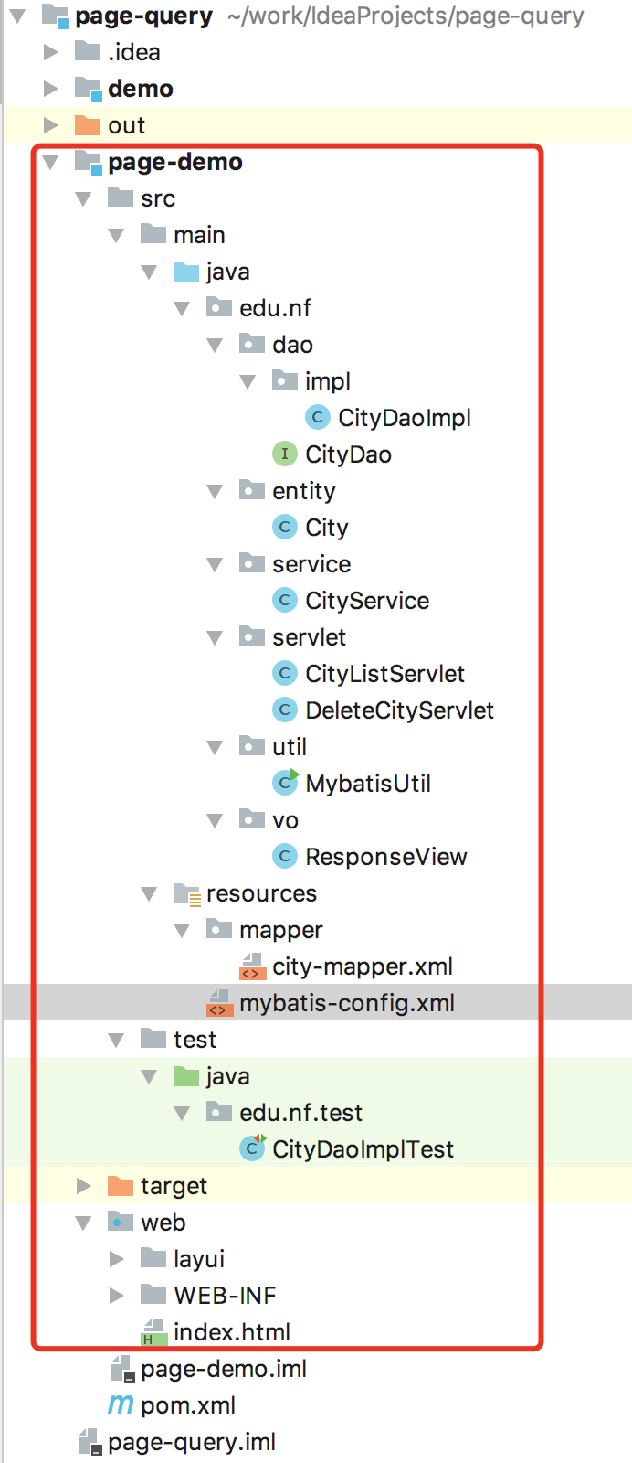Click the CityDao interface icon
This screenshot has height=1463, width=632.
[x=284, y=454]
